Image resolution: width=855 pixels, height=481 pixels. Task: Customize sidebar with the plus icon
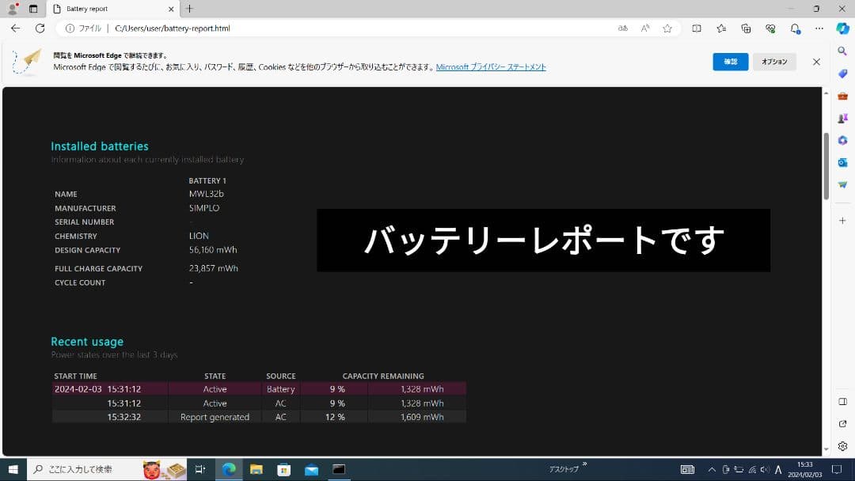point(842,220)
